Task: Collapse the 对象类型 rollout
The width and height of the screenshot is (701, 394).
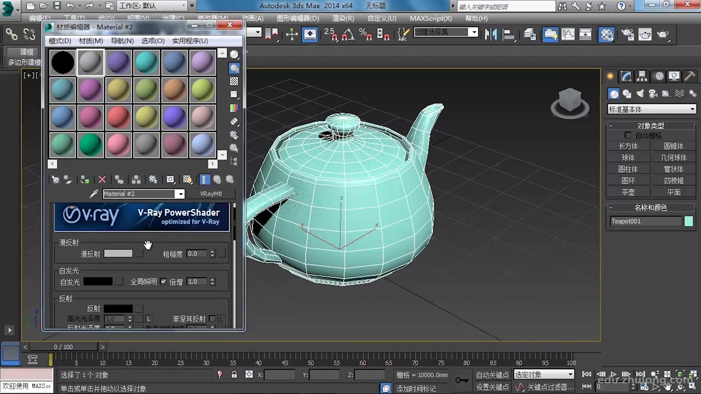Action: pyautogui.click(x=651, y=126)
